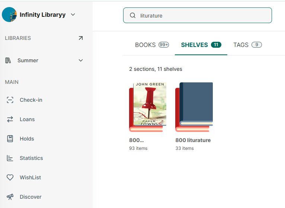This screenshot has width=285, height=208.
Task: Click the LIBRARIES section heading
Action: 18,38
